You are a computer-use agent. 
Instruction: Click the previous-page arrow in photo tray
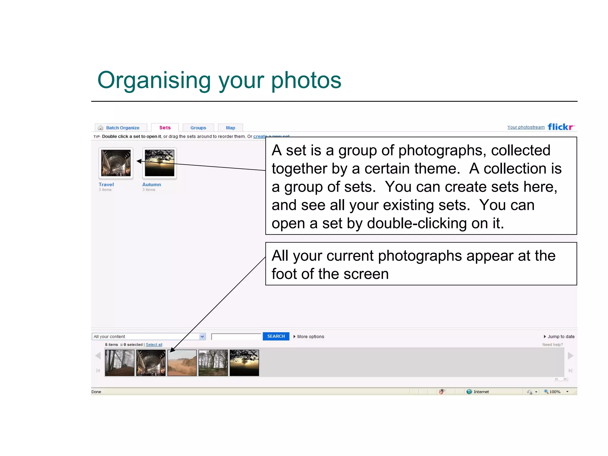click(98, 356)
